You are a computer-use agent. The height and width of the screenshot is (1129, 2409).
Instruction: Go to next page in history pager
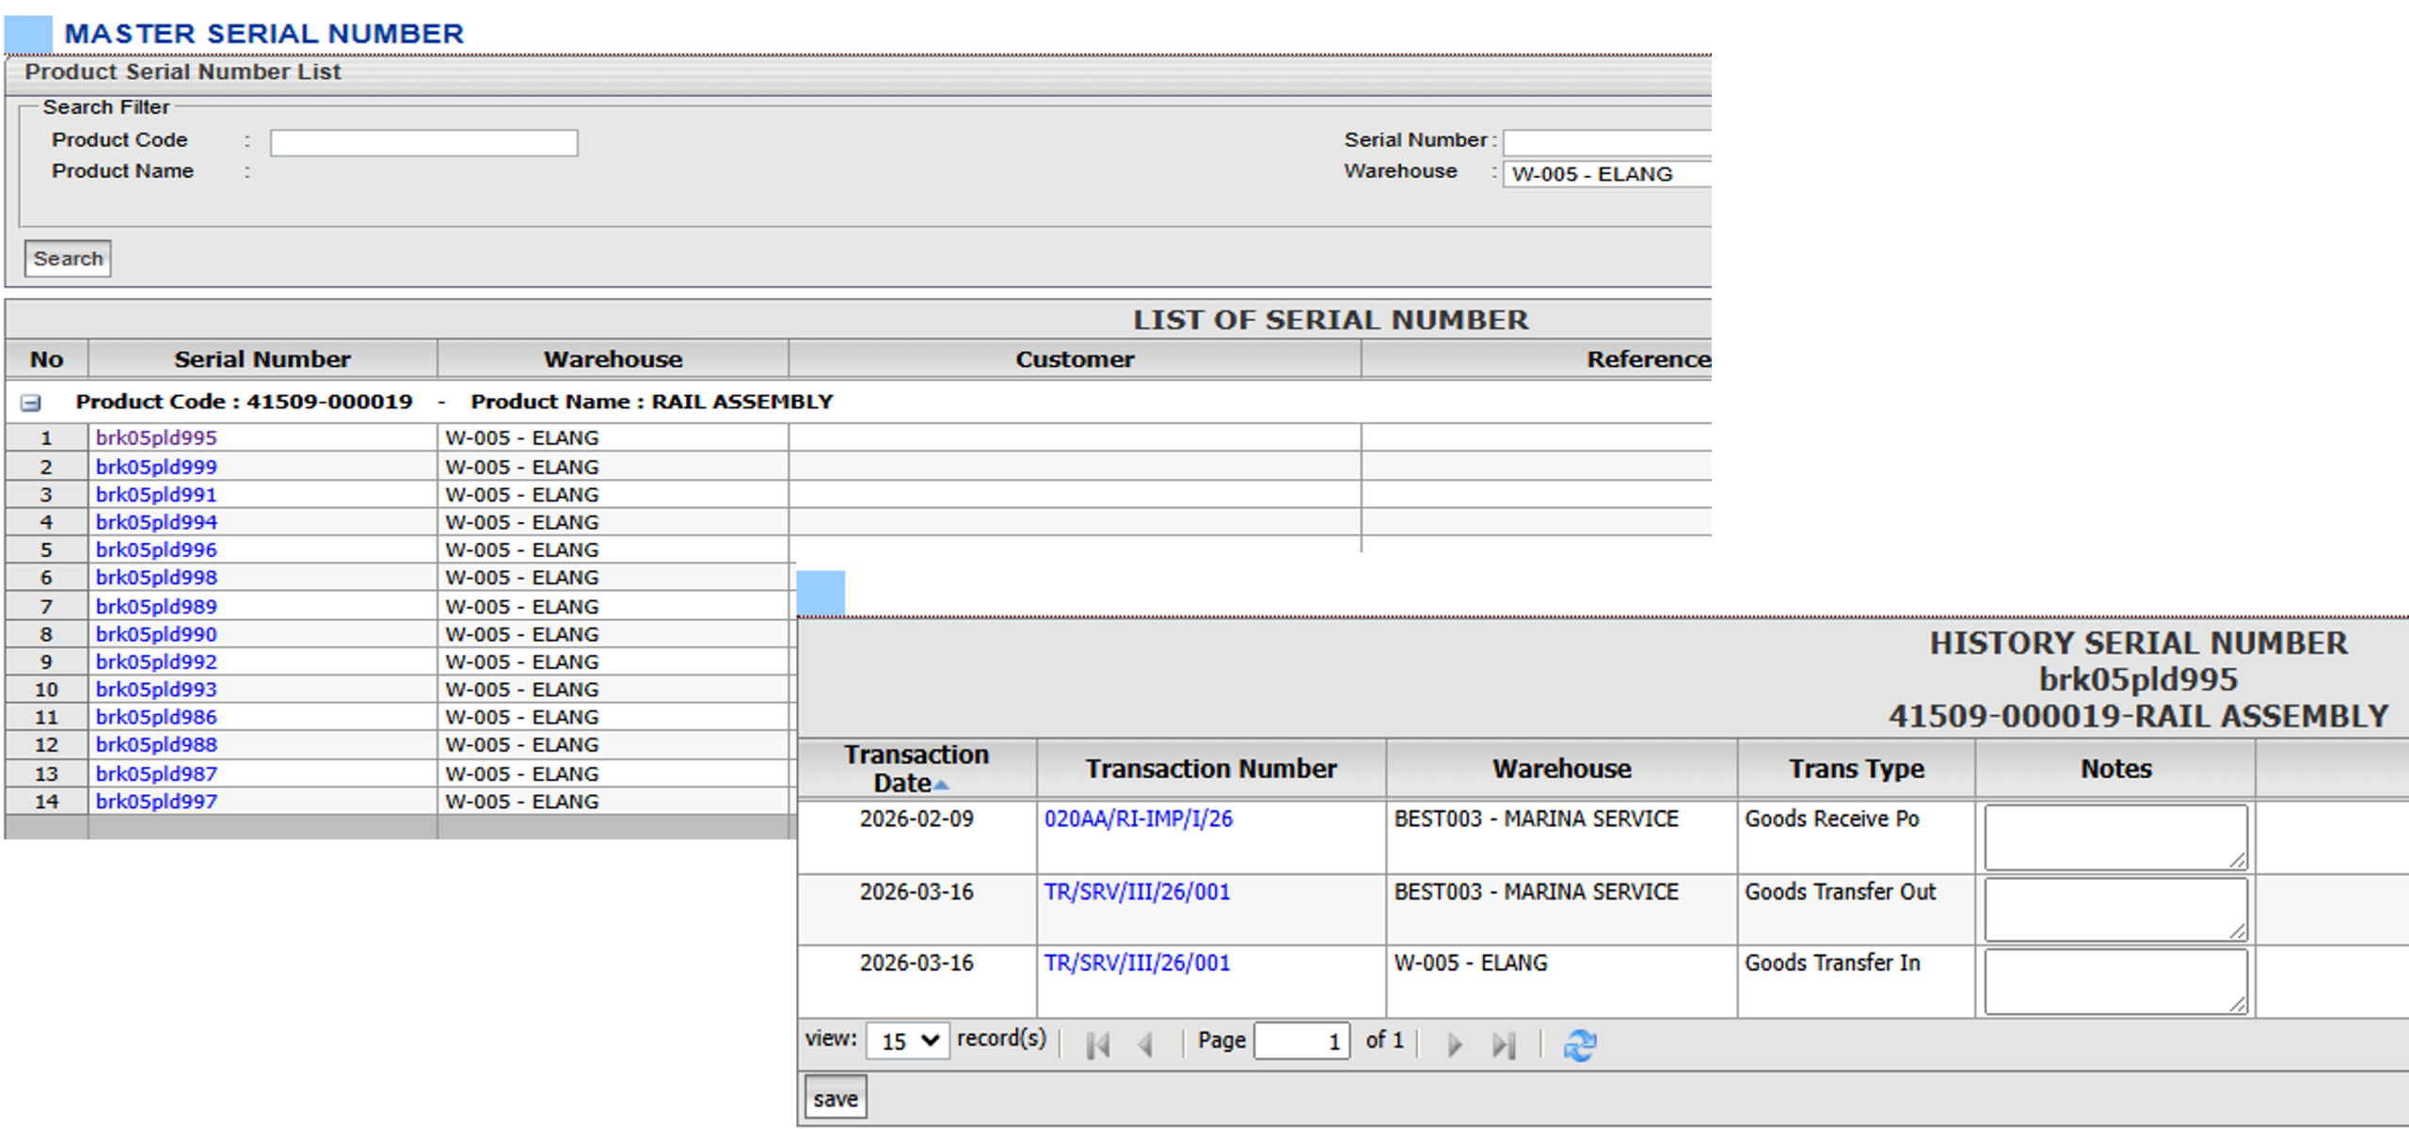[1455, 1044]
